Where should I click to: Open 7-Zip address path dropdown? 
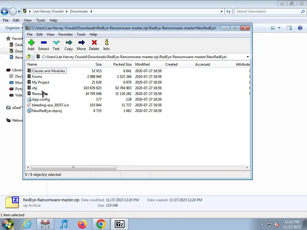[x=248, y=57]
